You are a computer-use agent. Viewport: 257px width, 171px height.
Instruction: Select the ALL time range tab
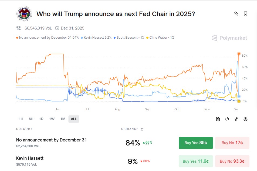pyautogui.click(x=74, y=119)
